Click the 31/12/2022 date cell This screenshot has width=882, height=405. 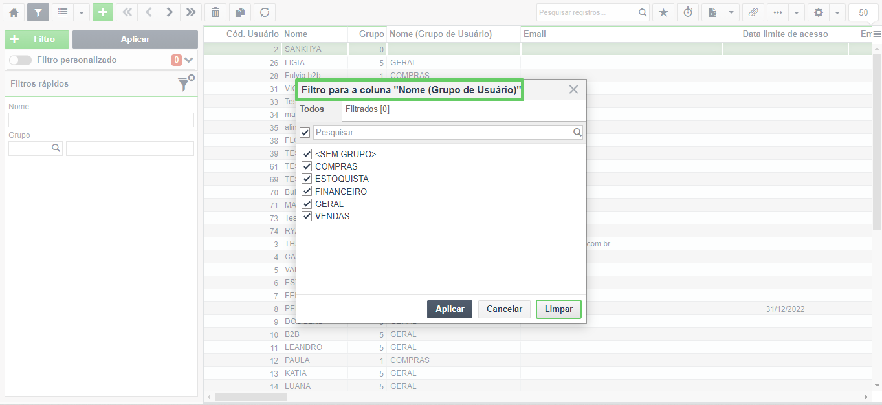point(785,309)
